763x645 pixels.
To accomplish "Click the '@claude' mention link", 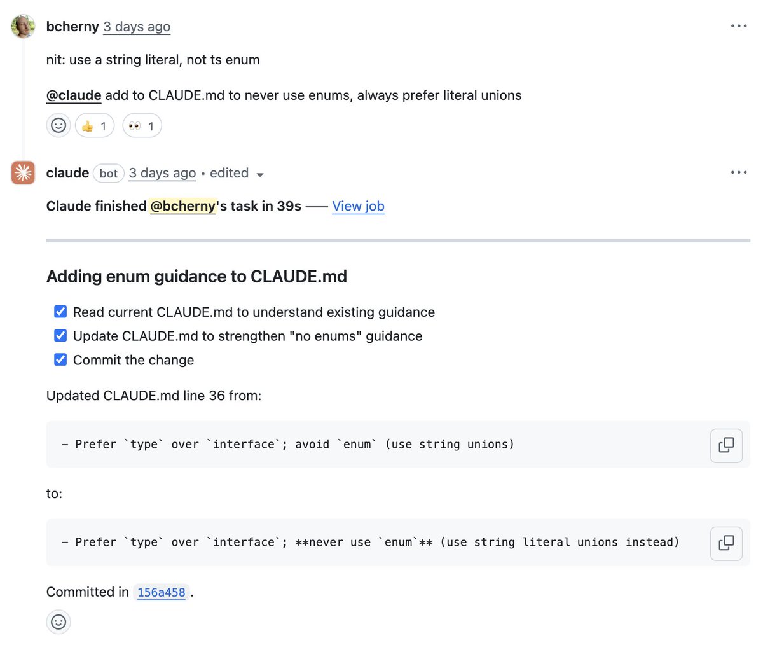I will pyautogui.click(x=73, y=95).
